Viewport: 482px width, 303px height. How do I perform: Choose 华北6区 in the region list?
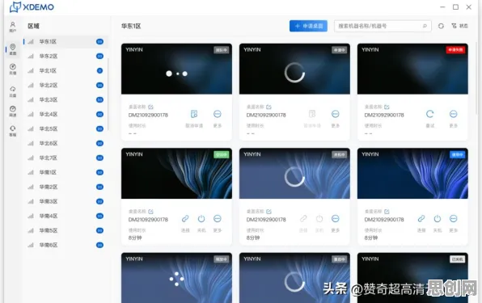pos(66,143)
